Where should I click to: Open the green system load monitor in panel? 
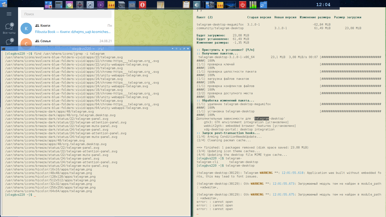[x=253, y=5]
